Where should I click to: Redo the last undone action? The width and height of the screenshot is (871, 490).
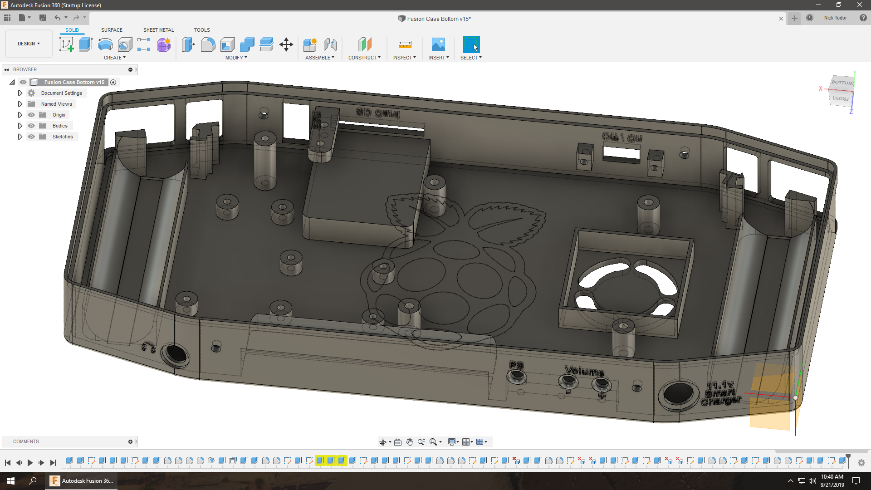(76, 18)
